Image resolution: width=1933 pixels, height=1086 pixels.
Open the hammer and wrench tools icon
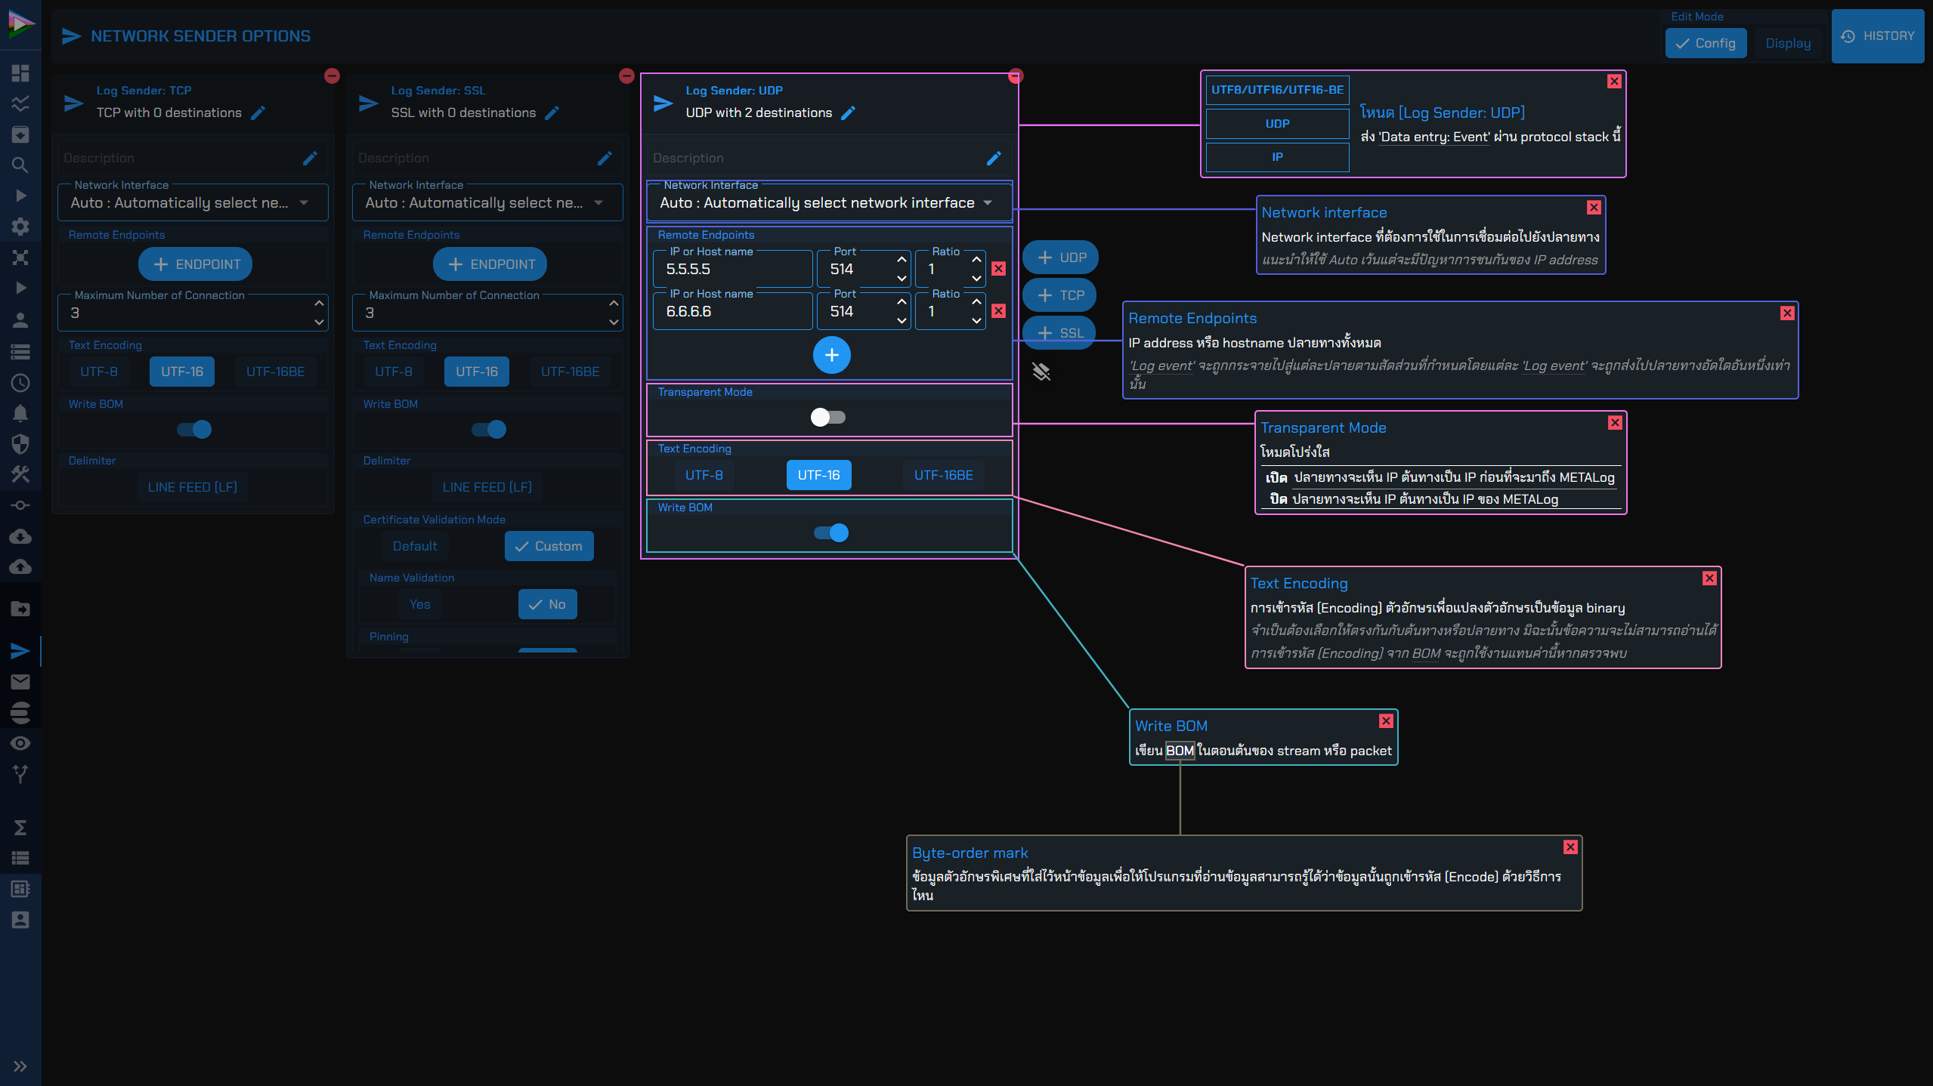point(20,474)
